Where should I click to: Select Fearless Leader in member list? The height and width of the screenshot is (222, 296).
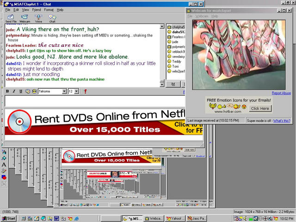click(176, 37)
